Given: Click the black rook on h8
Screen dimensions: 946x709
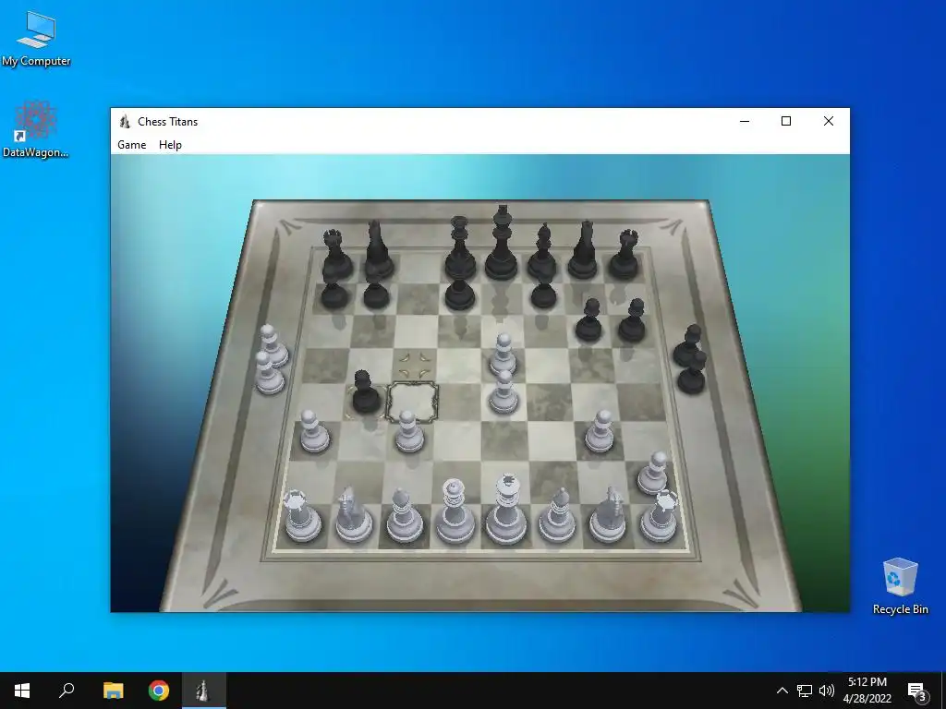Looking at the screenshot, I should [625, 255].
